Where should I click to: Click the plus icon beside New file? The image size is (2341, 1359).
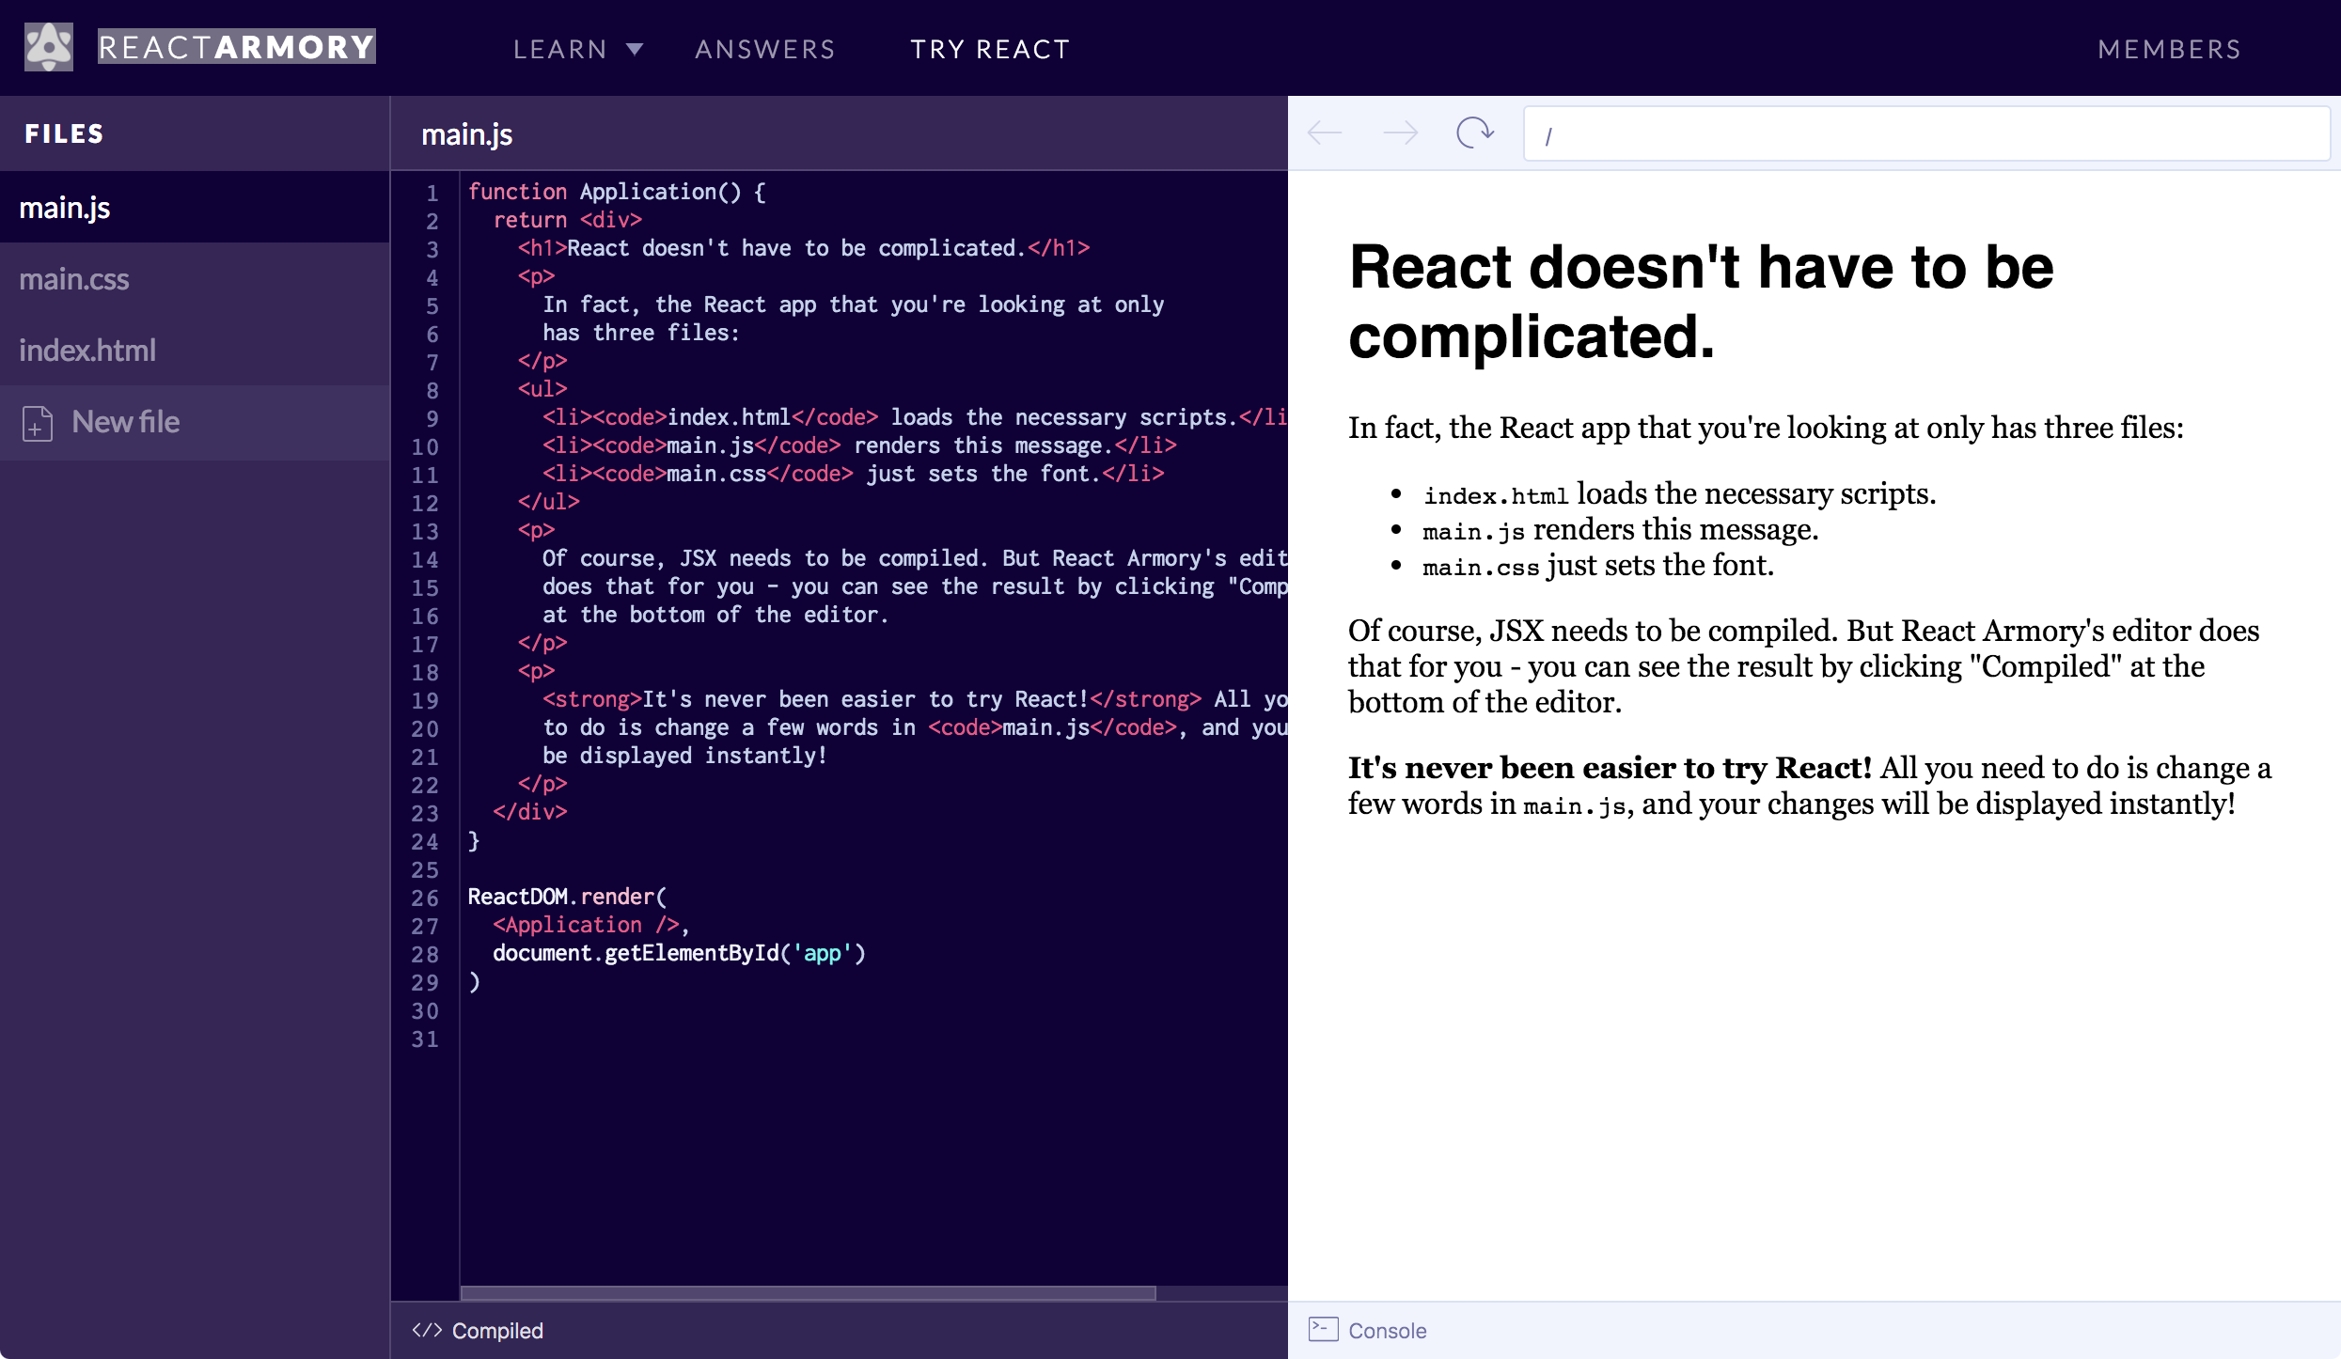37,423
